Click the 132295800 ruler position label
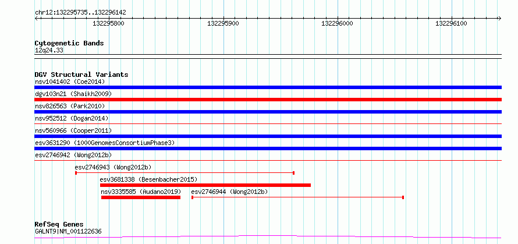The height and width of the screenshot is (244, 518). pos(109,23)
